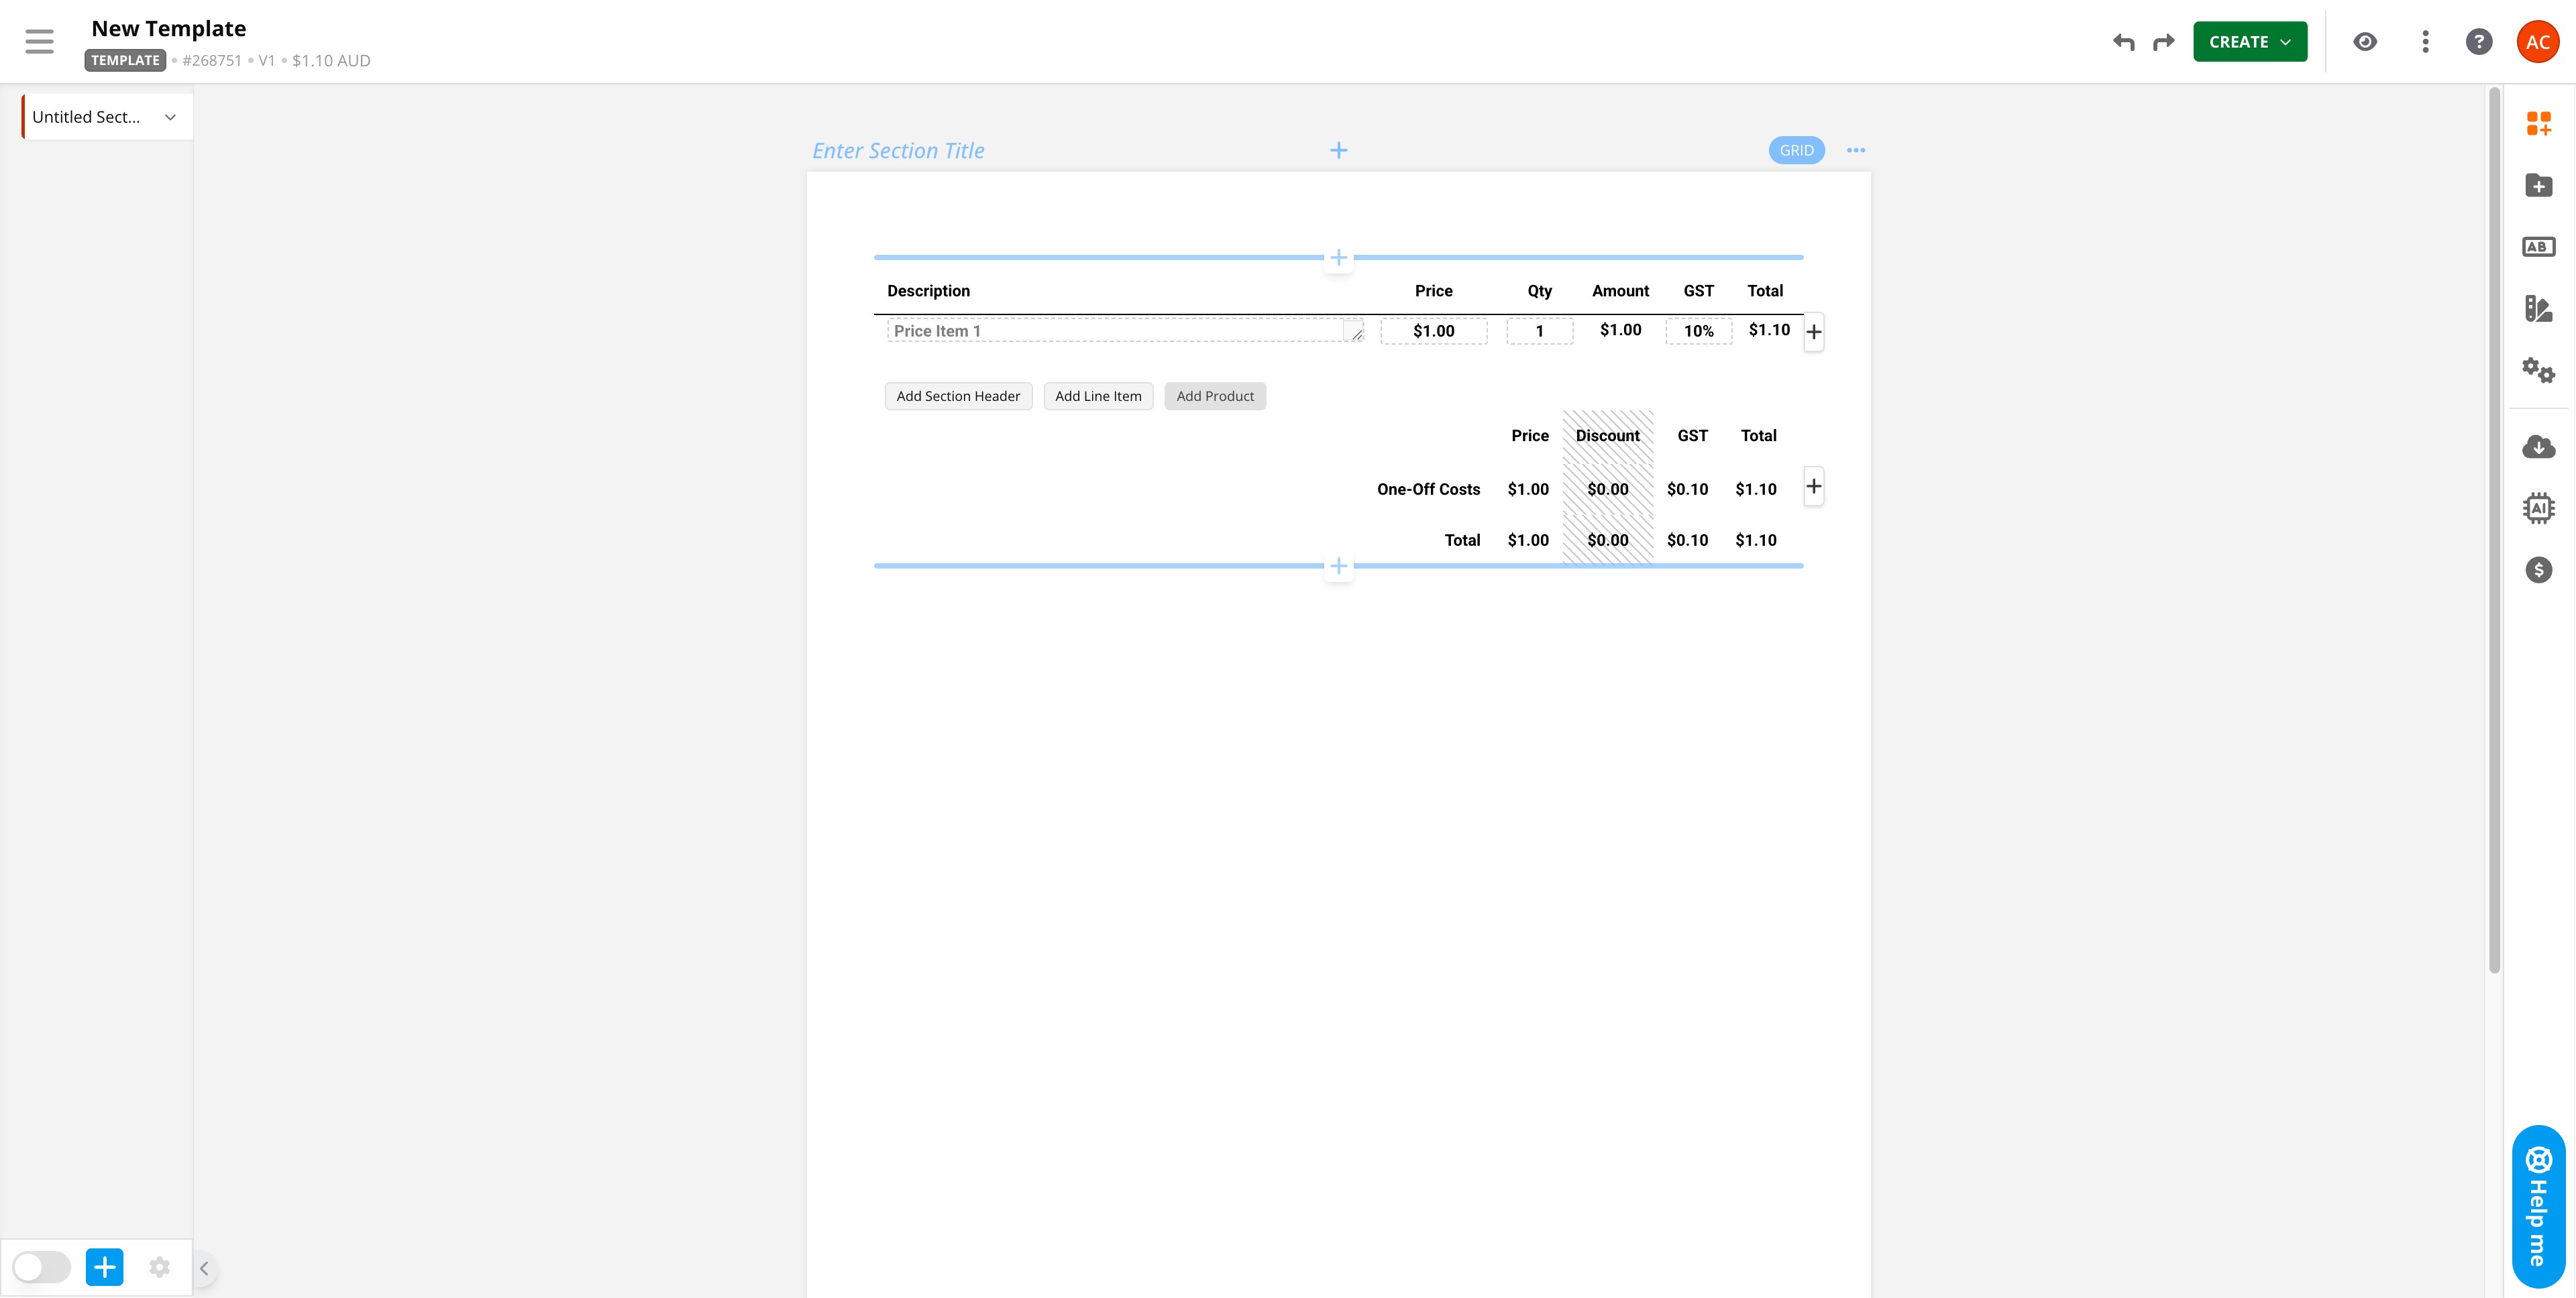Toggle the preview eye icon

(x=2365, y=42)
